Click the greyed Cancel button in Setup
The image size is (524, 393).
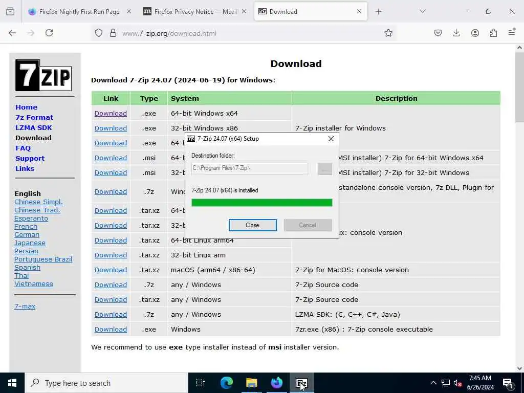(308, 225)
